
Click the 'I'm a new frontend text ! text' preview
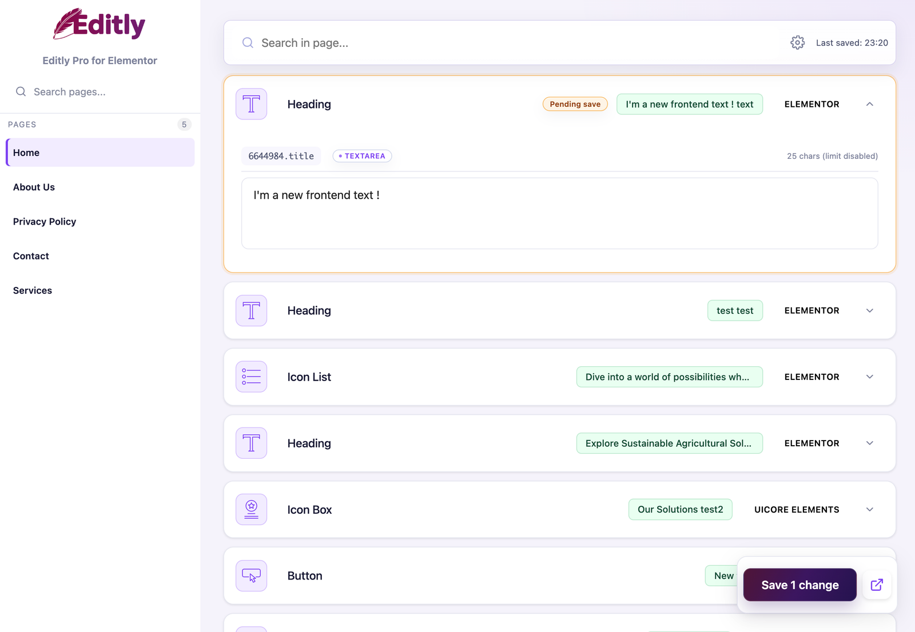[690, 104]
